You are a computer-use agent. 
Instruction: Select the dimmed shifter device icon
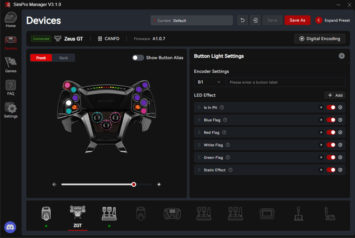coord(298,213)
